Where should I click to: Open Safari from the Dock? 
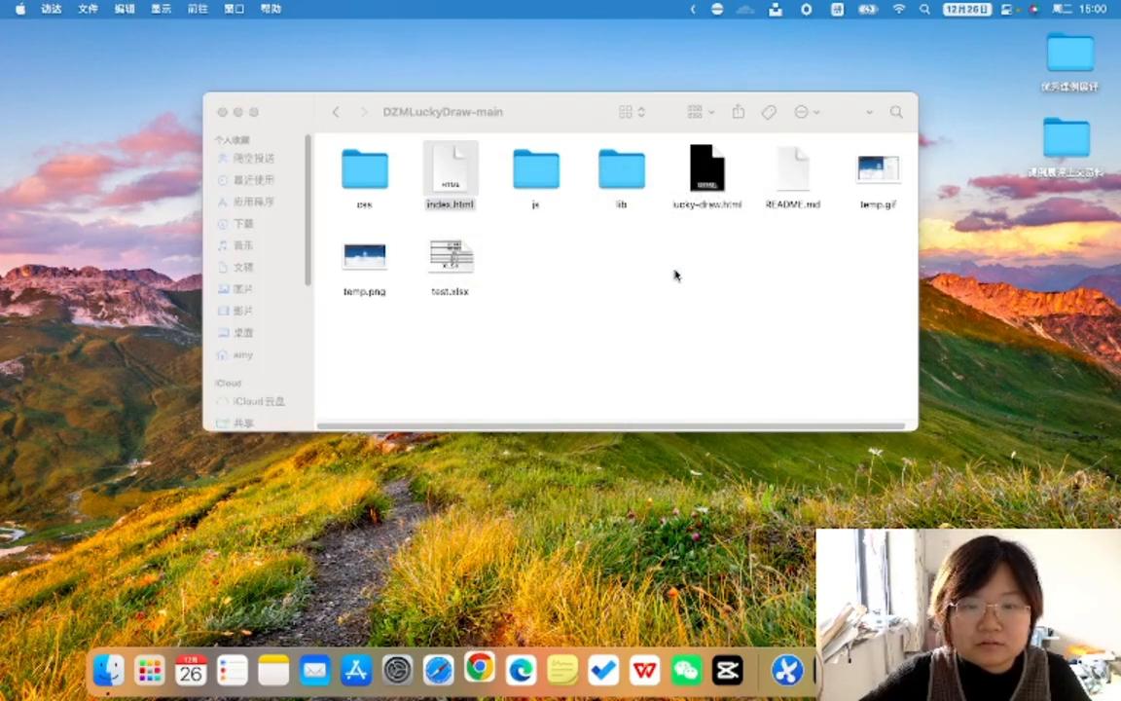coord(438,670)
